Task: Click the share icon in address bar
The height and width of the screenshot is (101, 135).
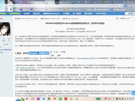Action: (x=114, y=6)
